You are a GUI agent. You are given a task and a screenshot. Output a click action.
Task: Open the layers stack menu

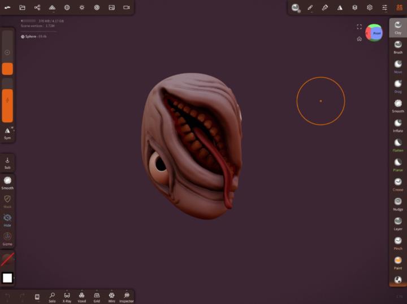pyautogui.click(x=354, y=7)
